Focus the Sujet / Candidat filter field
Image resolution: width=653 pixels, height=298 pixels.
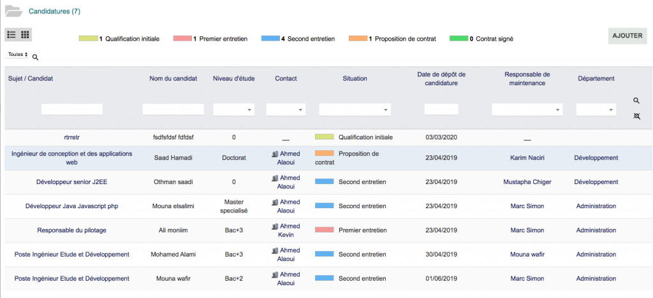[72, 110]
